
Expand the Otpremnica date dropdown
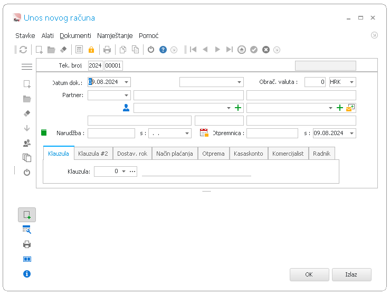[x=351, y=134]
